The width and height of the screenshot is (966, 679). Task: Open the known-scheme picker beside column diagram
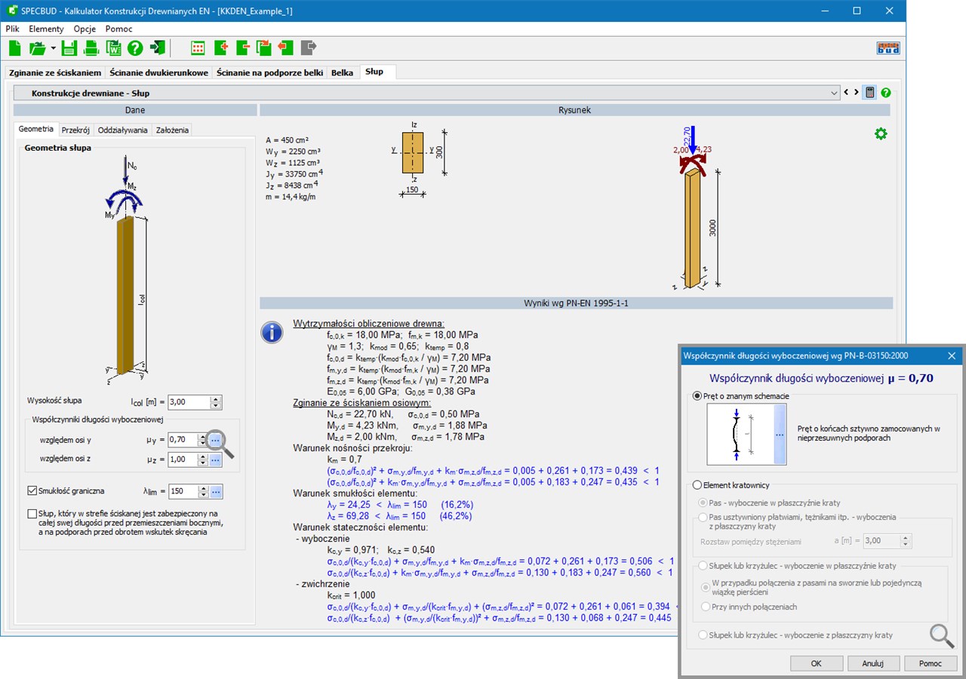coord(779,434)
